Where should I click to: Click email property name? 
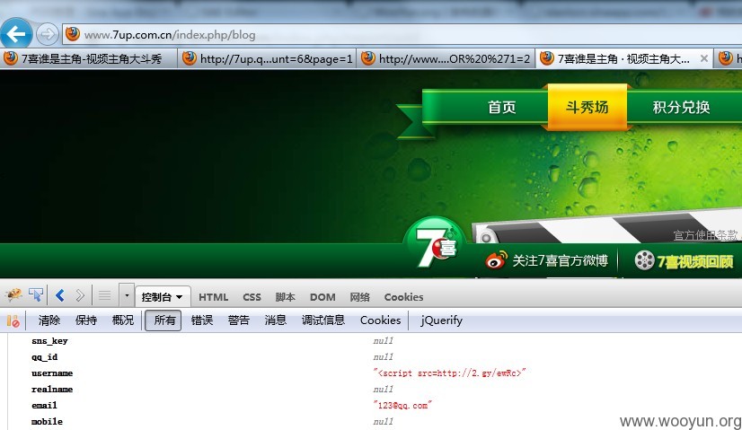click(44, 406)
